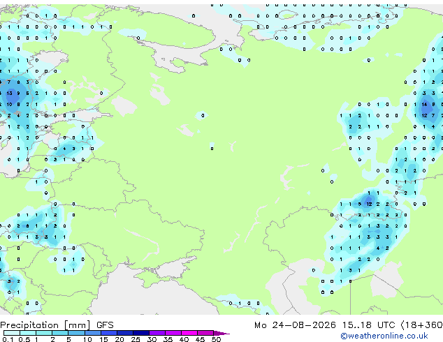
Task: Select the 5–10 mm legend swatch
Action: point(76,333)
